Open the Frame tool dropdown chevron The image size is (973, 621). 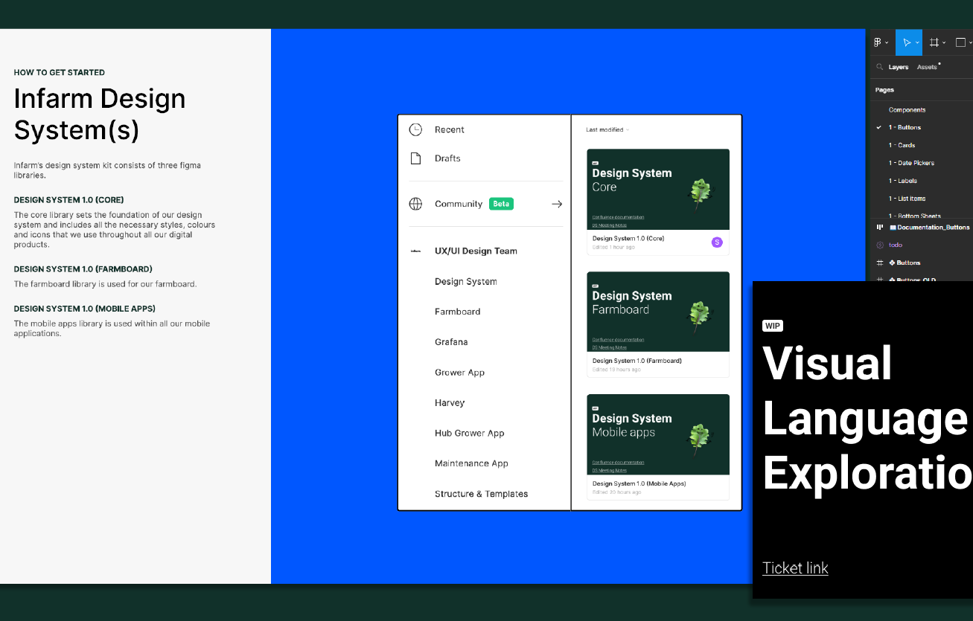coord(944,43)
